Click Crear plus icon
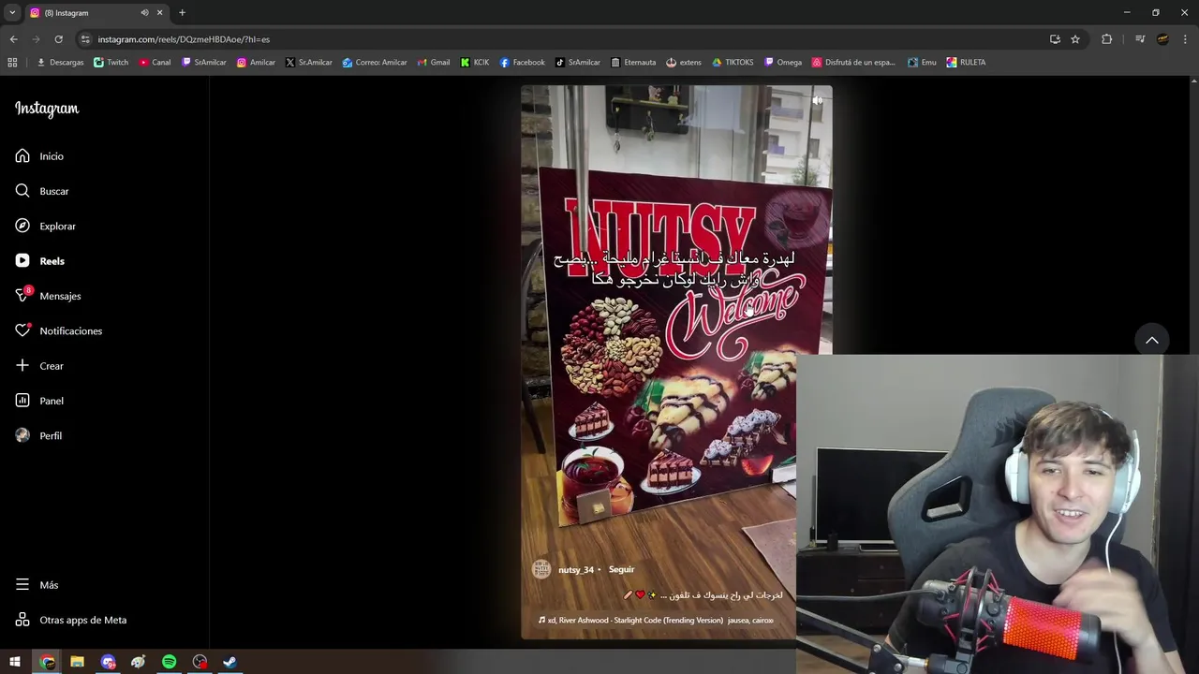Viewport: 1199px width, 674px height. [22, 366]
